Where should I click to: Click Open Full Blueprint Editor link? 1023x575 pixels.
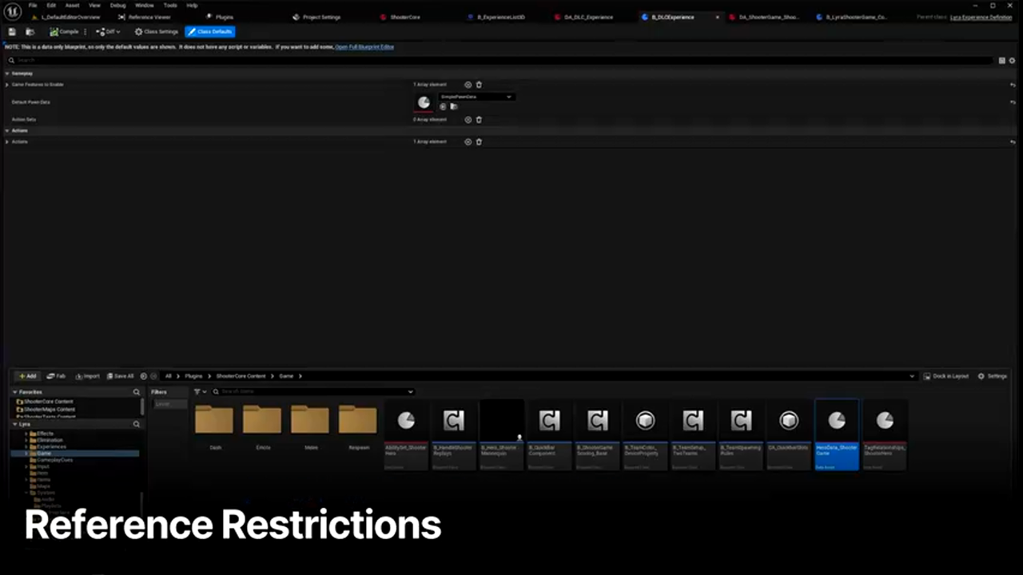pyautogui.click(x=364, y=47)
